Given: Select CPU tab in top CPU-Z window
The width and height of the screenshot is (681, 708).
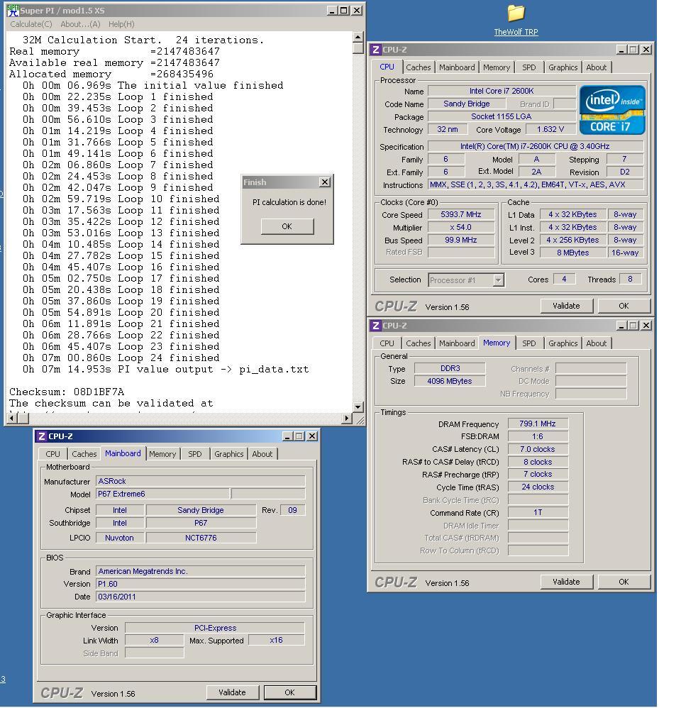Looking at the screenshot, I should (x=387, y=67).
